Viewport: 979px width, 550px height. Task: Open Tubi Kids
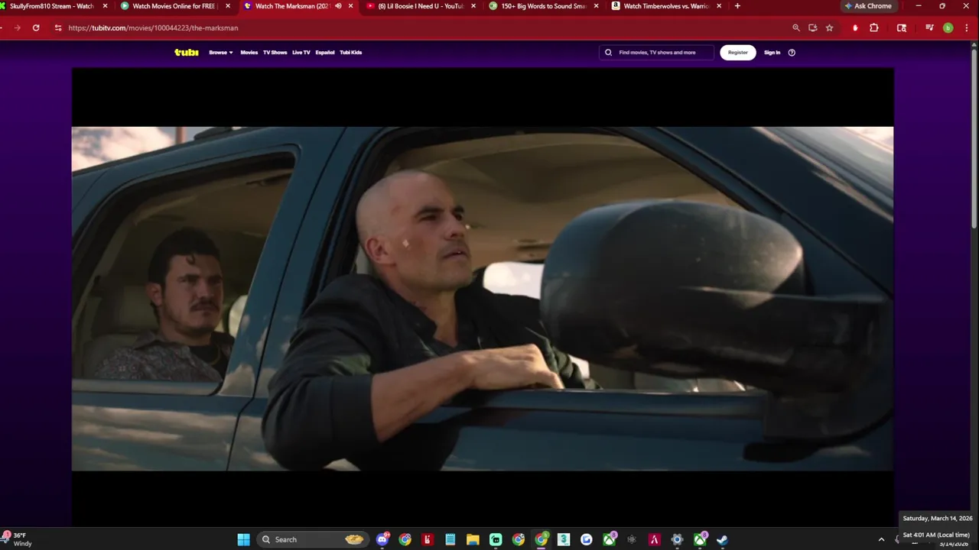pyautogui.click(x=351, y=53)
